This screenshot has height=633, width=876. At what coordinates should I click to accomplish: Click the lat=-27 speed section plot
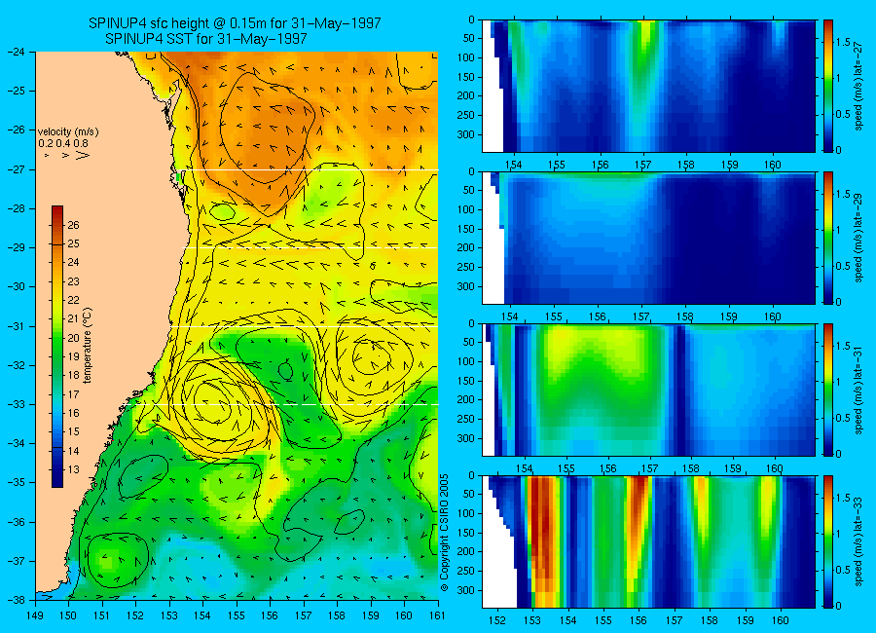pos(648,86)
